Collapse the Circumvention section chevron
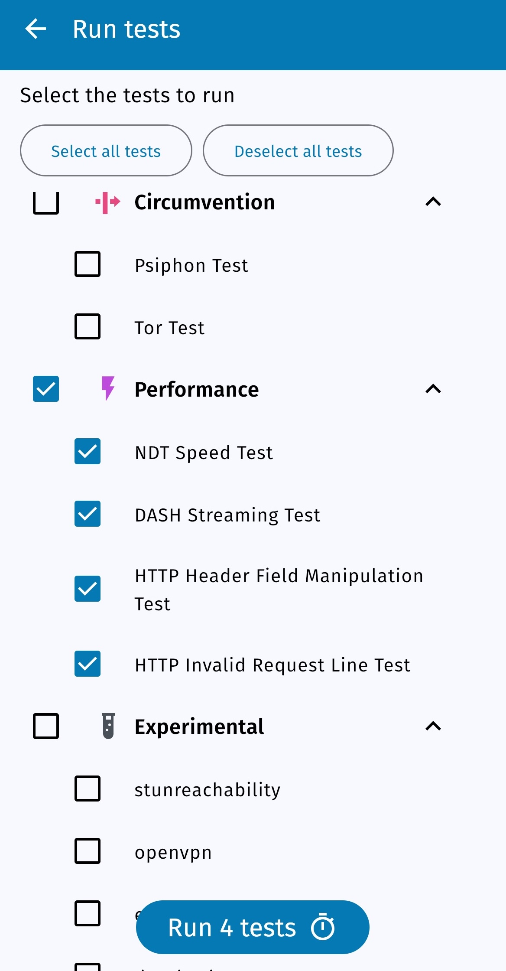Image resolution: width=506 pixels, height=971 pixels. pos(433,202)
